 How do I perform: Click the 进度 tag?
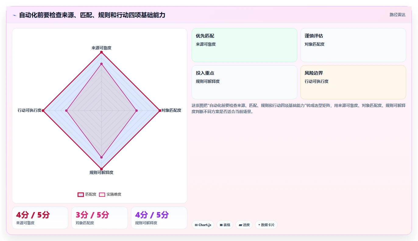click(244, 225)
